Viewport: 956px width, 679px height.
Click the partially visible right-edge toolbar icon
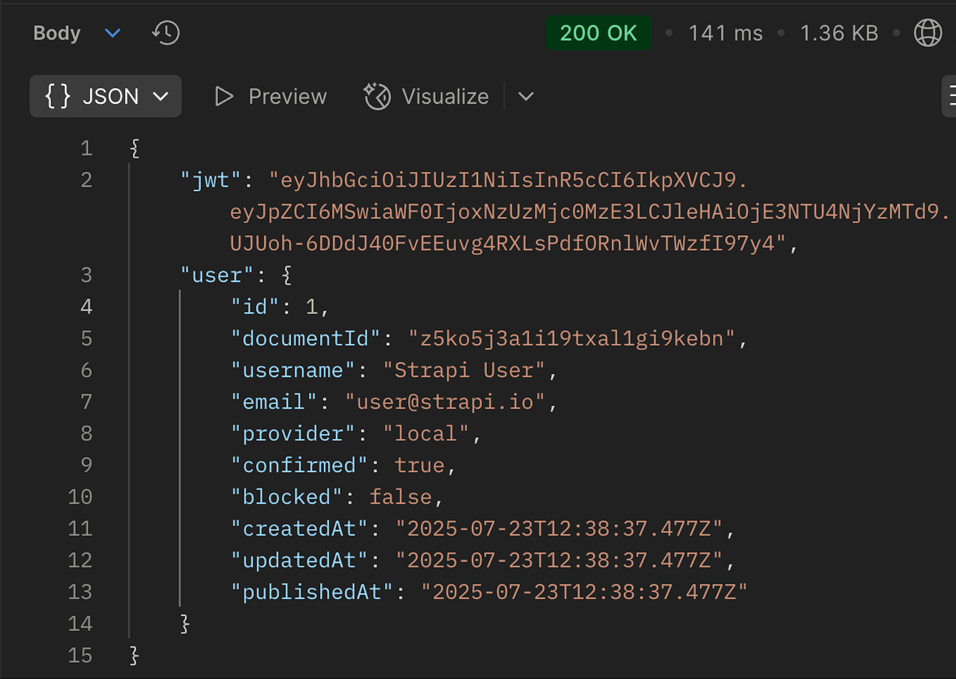coord(950,96)
